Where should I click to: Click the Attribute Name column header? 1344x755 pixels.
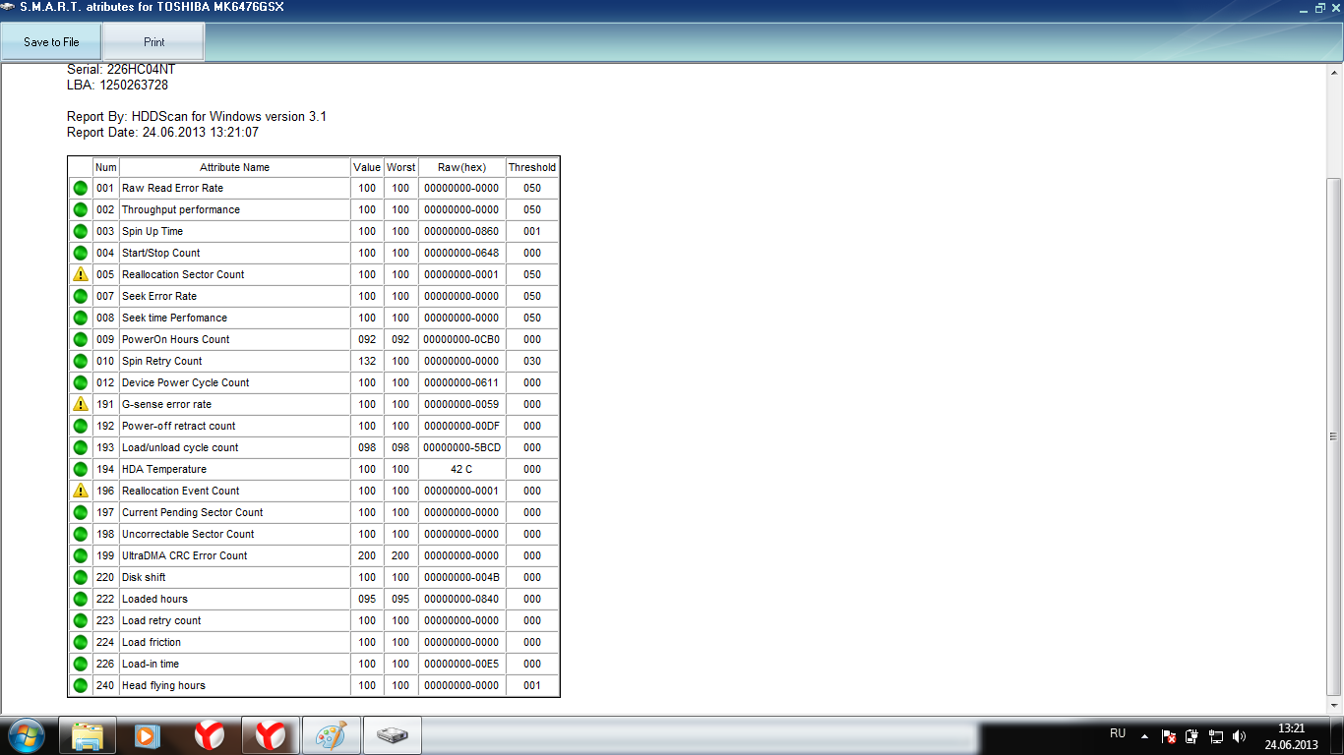pyautogui.click(x=234, y=167)
